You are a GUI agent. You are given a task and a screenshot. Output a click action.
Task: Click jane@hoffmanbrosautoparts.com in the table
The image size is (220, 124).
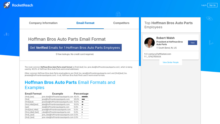click(56, 99)
